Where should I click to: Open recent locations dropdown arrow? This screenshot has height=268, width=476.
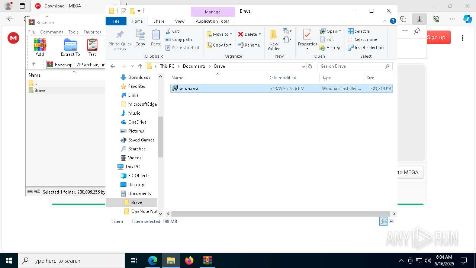(x=132, y=66)
